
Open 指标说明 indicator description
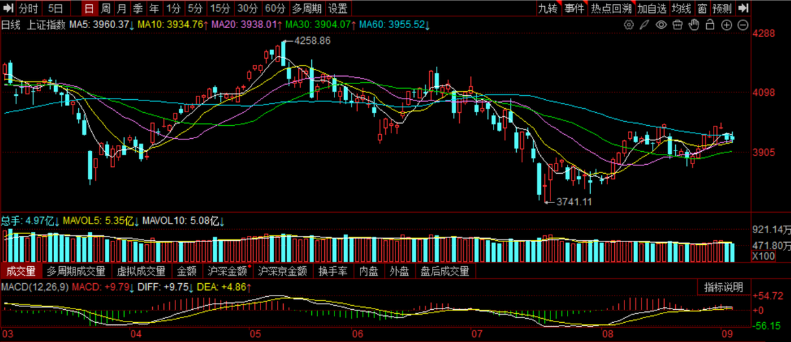[x=723, y=287]
